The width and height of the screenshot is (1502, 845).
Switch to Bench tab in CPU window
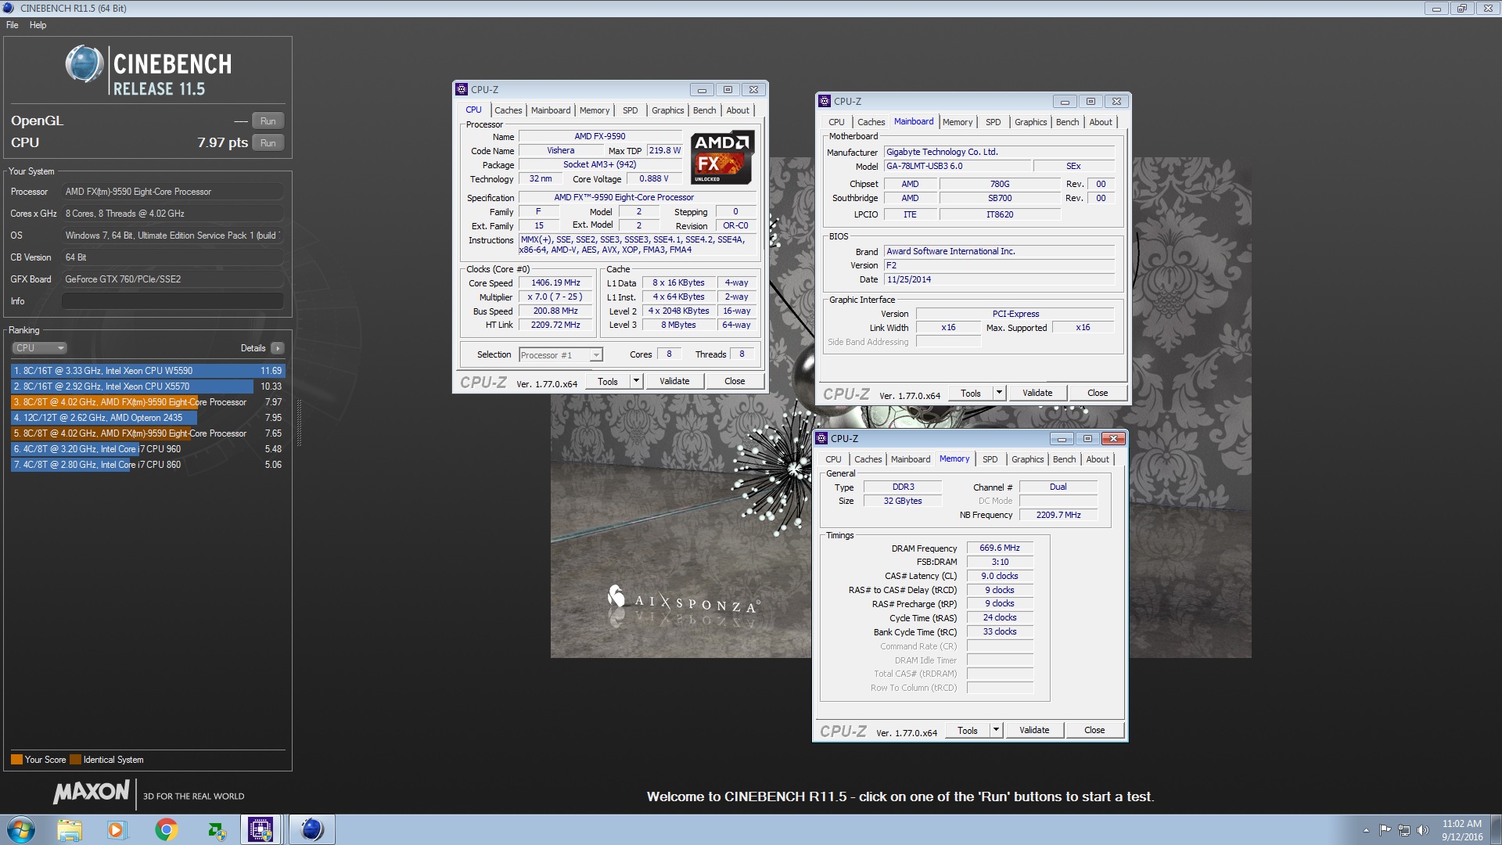pyautogui.click(x=705, y=110)
